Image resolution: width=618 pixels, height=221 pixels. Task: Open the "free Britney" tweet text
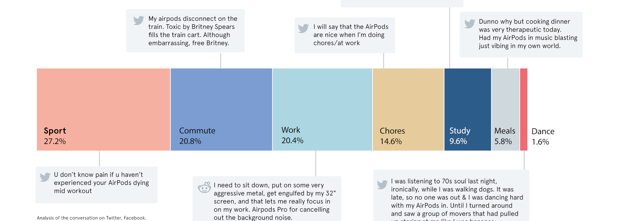click(193, 31)
